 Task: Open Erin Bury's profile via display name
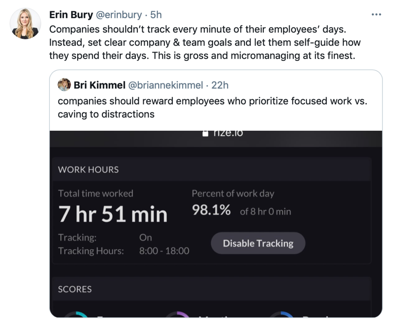[71, 15]
